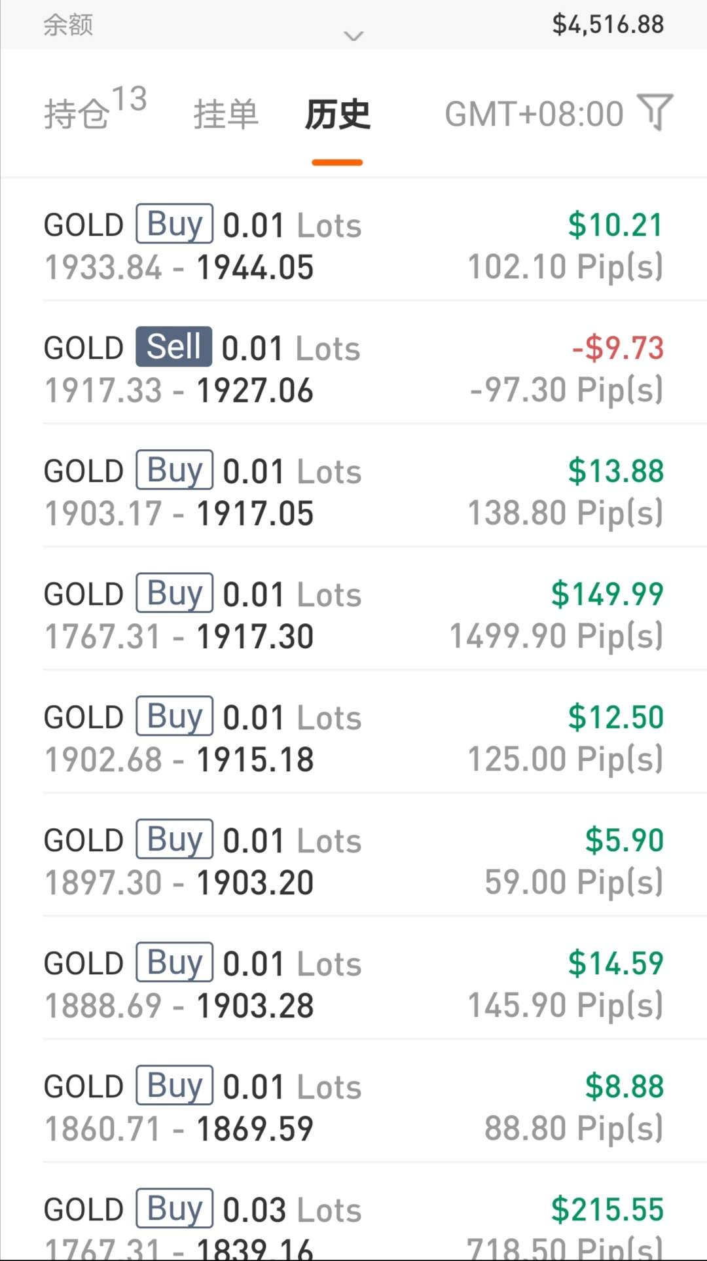Open the GOLD Buy trade with $10.21 profit
707x1261 pixels.
[x=353, y=245]
